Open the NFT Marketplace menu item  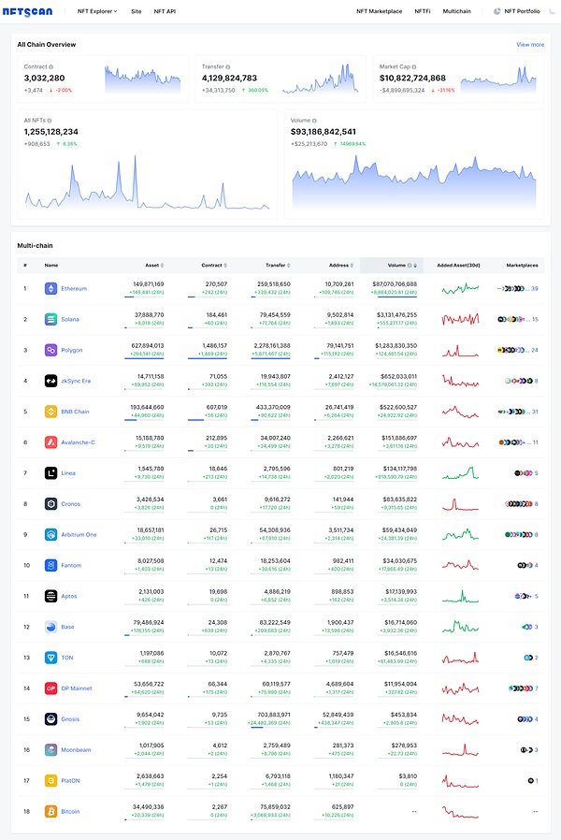click(x=379, y=11)
